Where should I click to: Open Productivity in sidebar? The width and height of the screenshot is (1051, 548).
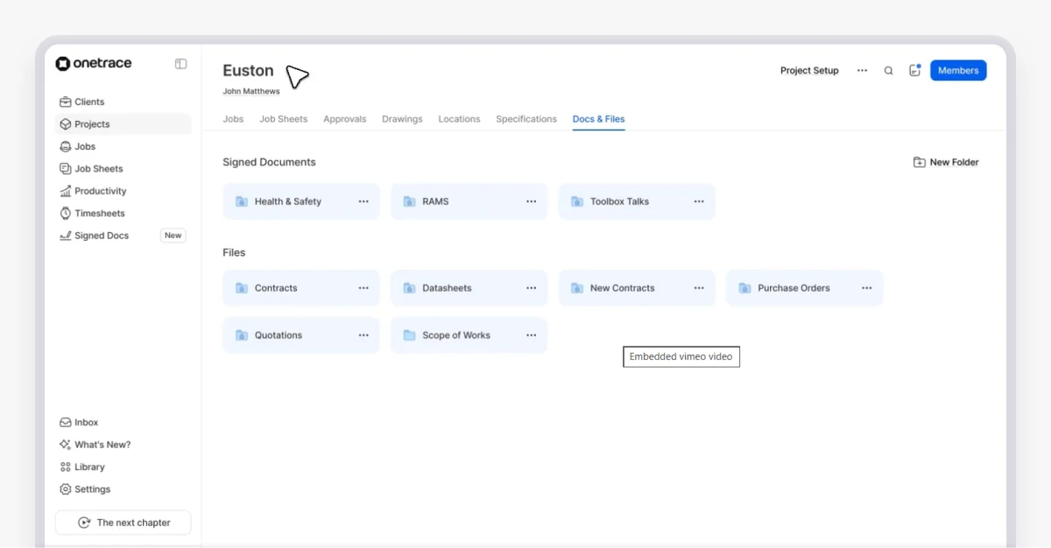(123, 191)
